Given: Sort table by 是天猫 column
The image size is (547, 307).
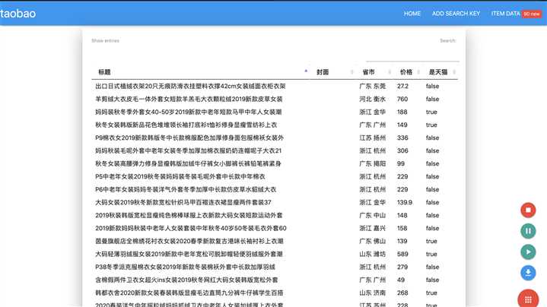Looking at the screenshot, I should pyautogui.click(x=440, y=72).
